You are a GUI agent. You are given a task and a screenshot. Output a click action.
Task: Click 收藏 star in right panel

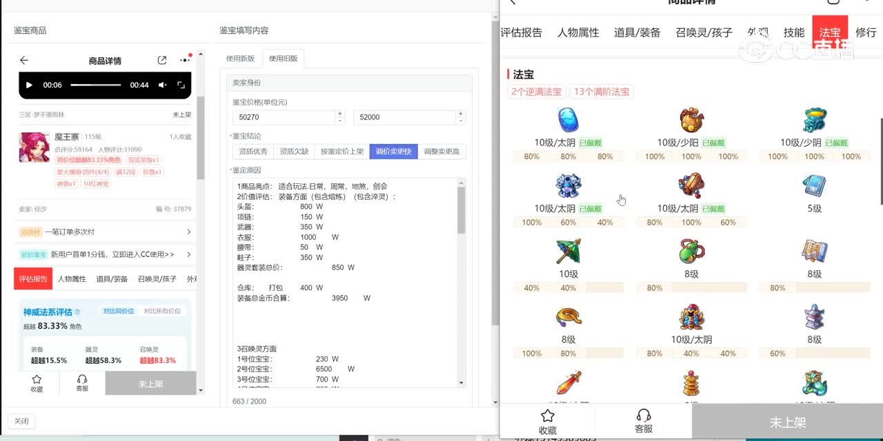click(x=548, y=421)
